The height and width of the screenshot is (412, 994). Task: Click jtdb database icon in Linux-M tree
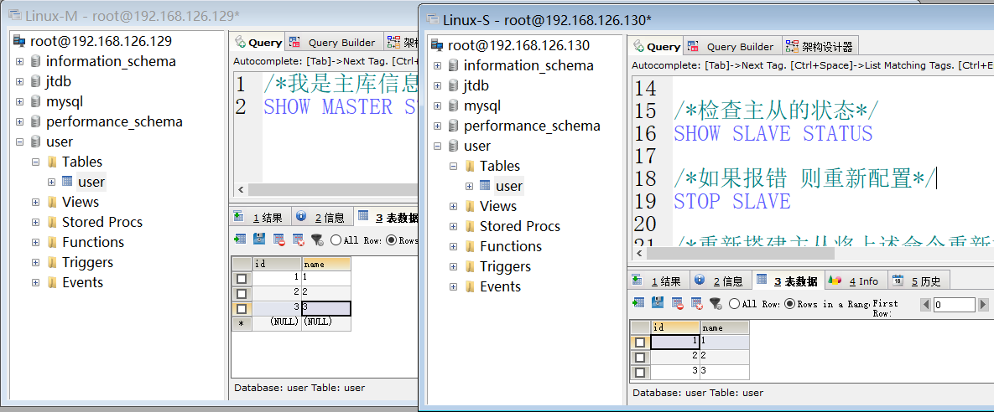[35, 81]
